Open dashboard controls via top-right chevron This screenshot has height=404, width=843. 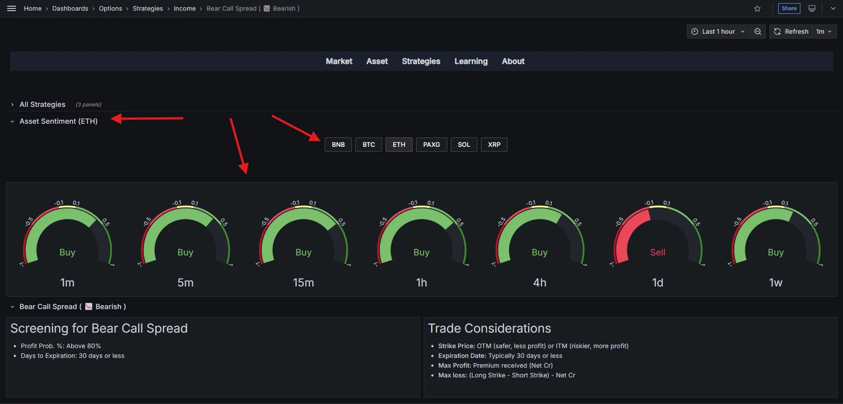pyautogui.click(x=833, y=8)
